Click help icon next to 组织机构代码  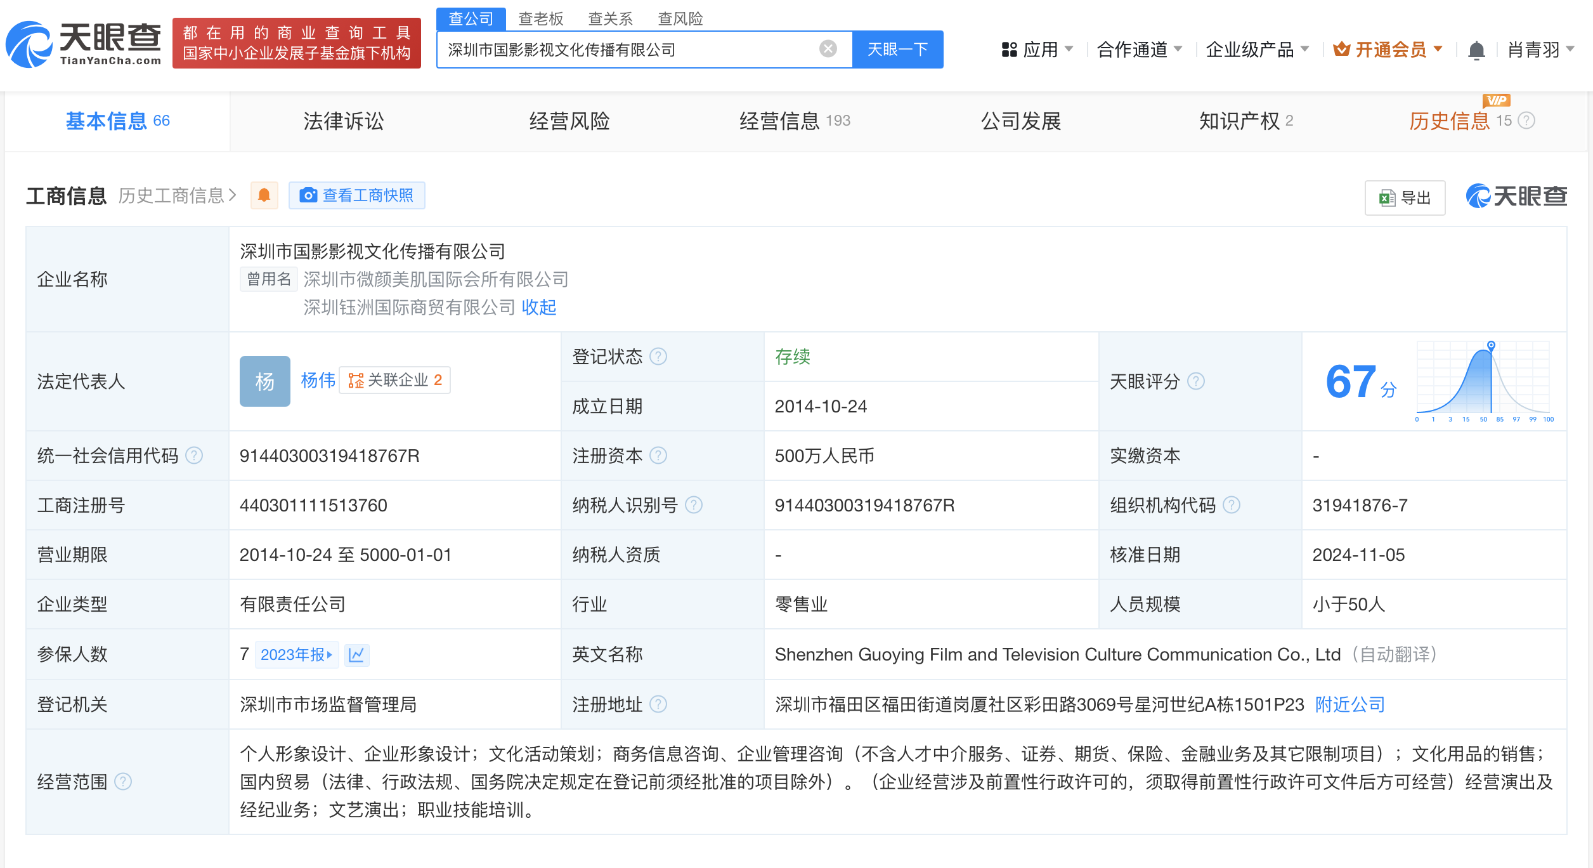point(1232,505)
